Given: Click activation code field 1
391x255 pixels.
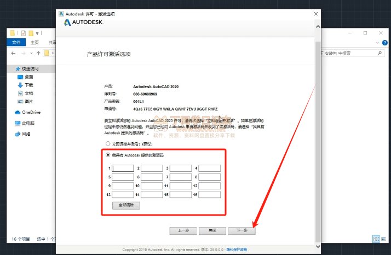Looking at the screenshot, I should tap(123, 168).
